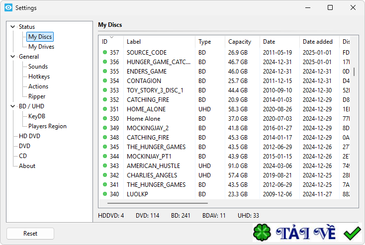Select the CONTAGION disc label
365x245 pixels.
144,81
